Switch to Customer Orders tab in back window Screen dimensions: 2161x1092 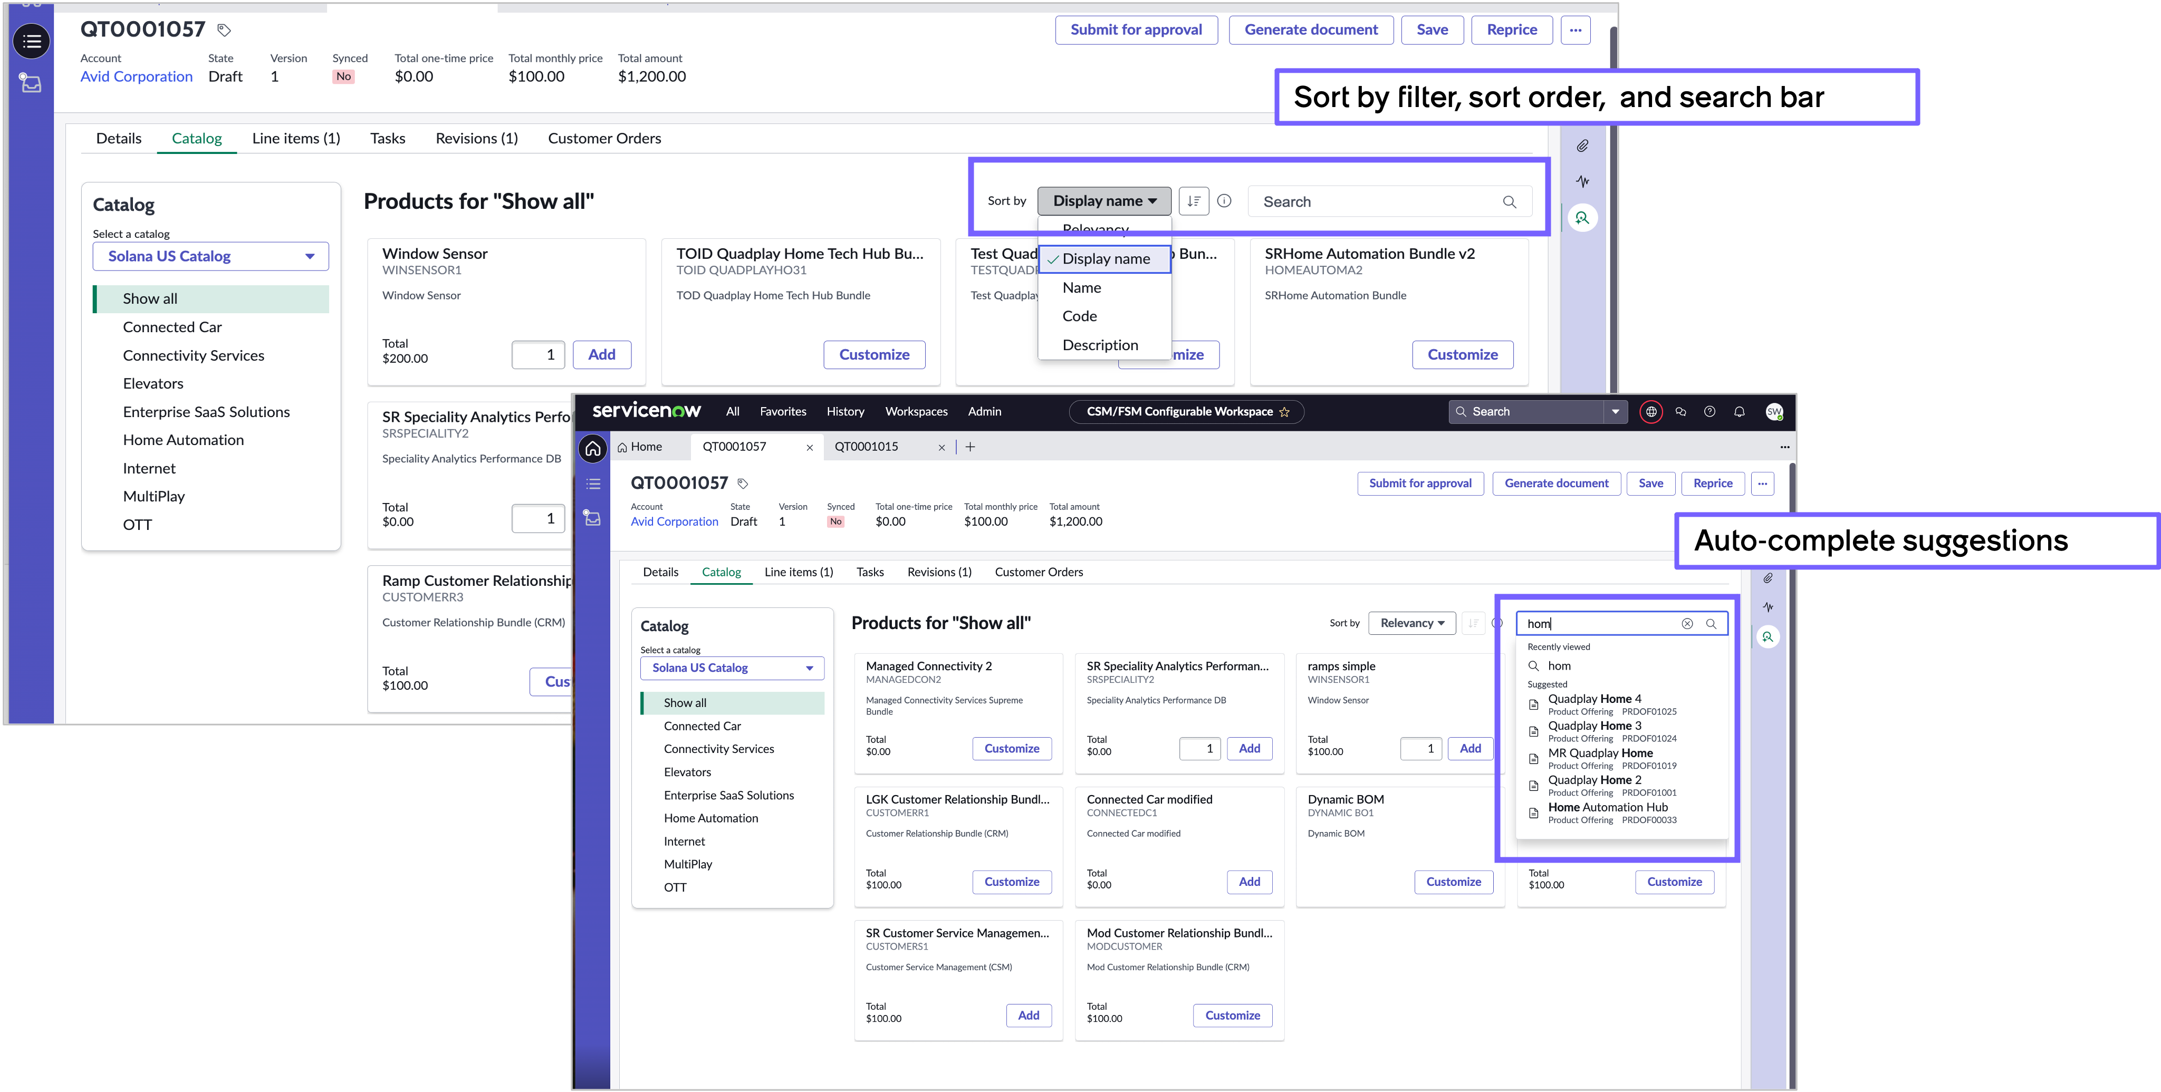pyautogui.click(x=604, y=138)
